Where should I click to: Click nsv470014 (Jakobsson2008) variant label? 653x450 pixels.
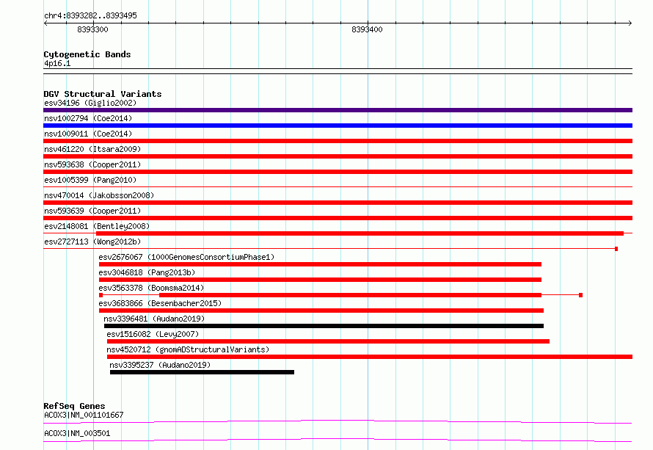click(x=99, y=195)
